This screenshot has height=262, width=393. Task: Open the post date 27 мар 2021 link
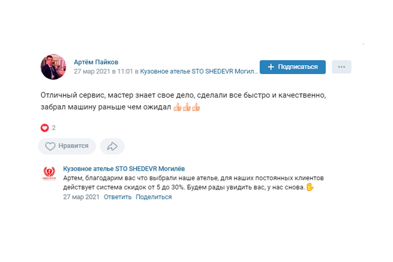[103, 71]
